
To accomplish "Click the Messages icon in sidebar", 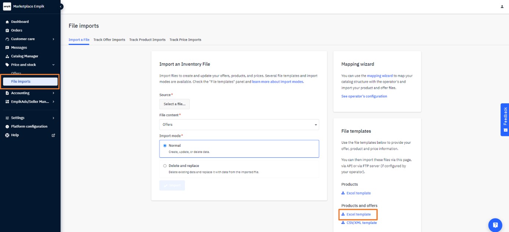I will [7, 48].
